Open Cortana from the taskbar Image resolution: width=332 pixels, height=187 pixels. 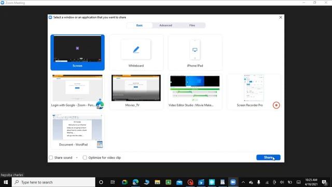[x=101, y=182]
